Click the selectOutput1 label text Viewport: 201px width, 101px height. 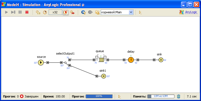point(65,53)
